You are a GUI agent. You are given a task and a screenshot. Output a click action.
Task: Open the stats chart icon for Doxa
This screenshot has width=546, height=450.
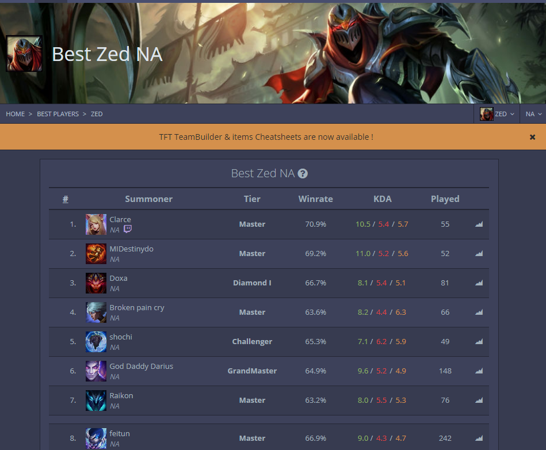click(x=479, y=283)
